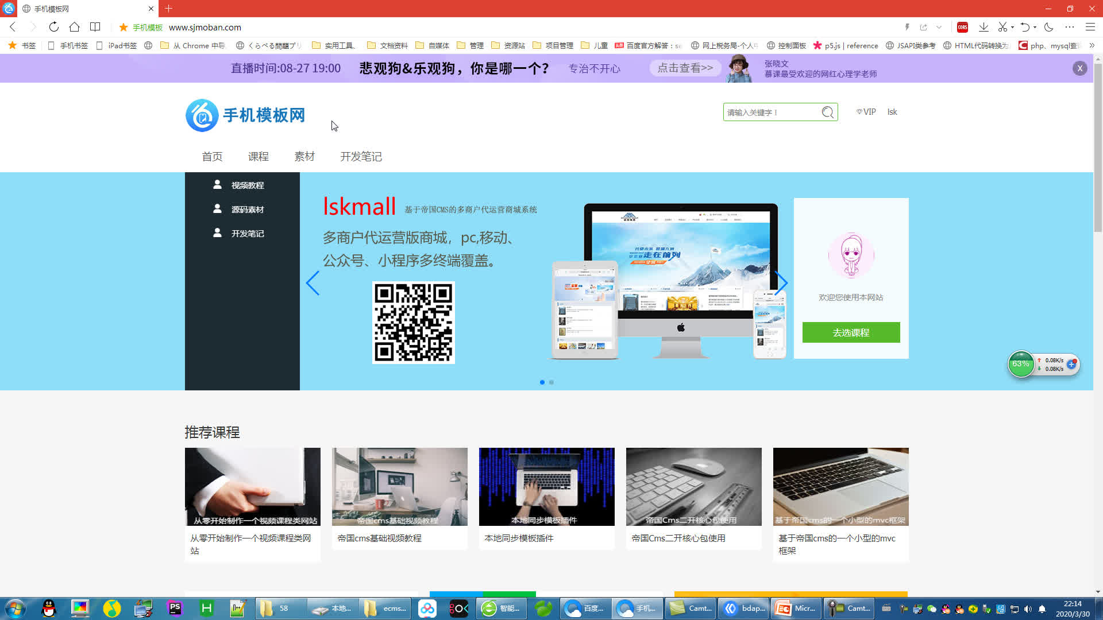Image resolution: width=1103 pixels, height=620 pixels.
Task: Open the downloads icon in toolbar
Action: tap(984, 27)
